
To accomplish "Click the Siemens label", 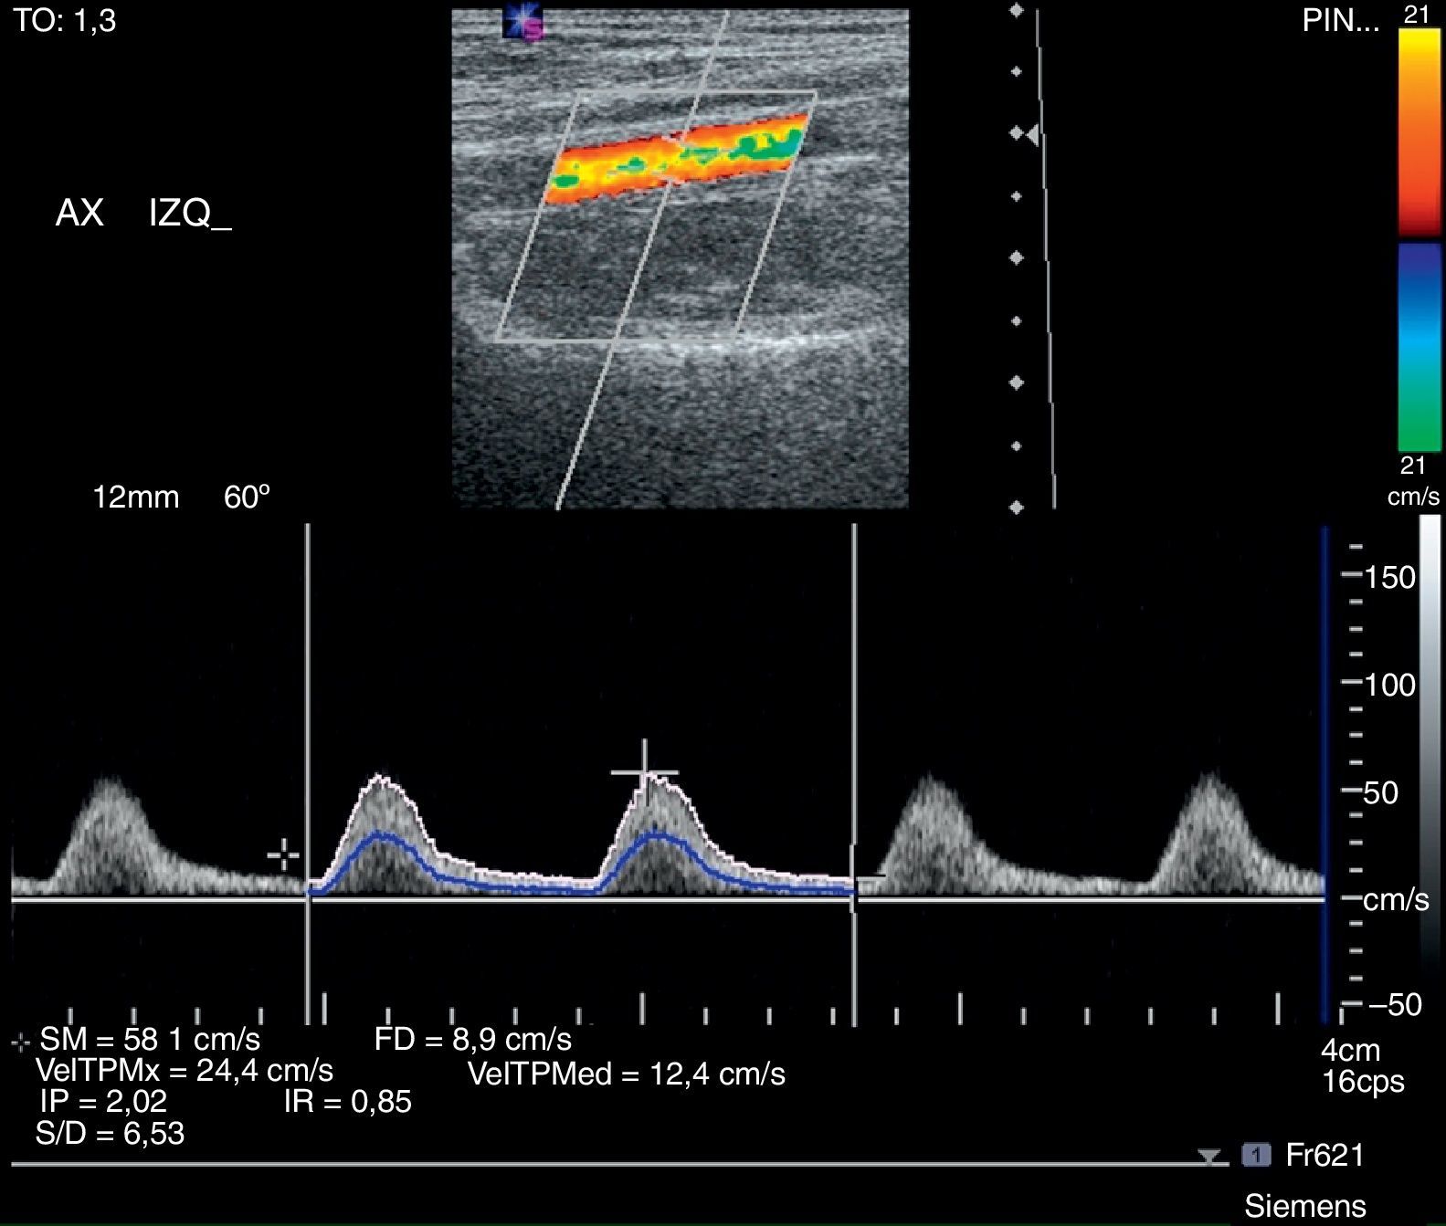I will tap(1304, 1206).
